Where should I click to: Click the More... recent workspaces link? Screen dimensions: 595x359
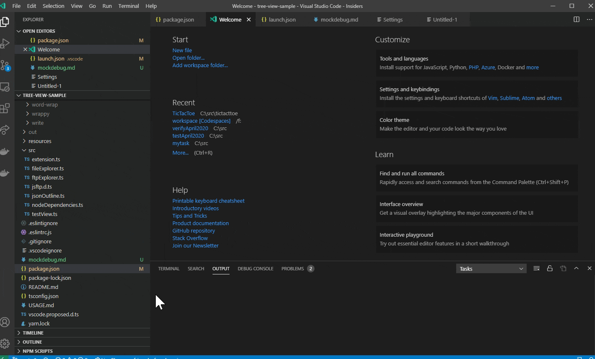tap(180, 153)
